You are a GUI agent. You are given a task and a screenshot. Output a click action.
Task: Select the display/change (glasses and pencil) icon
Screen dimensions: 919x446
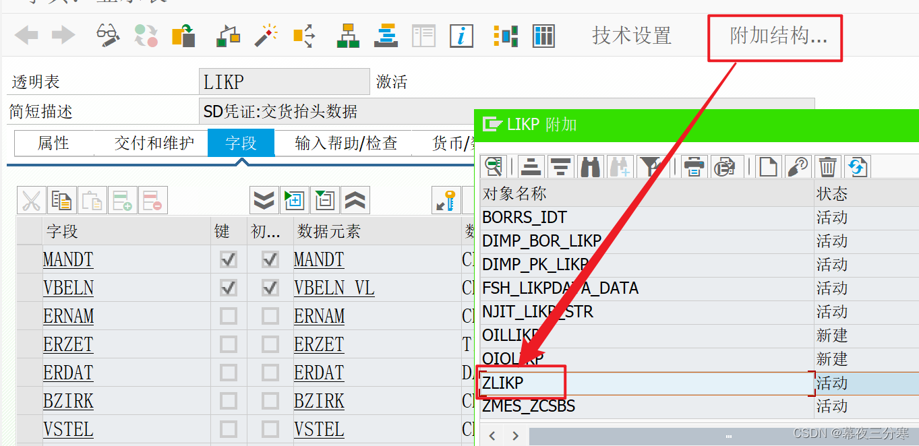[108, 36]
